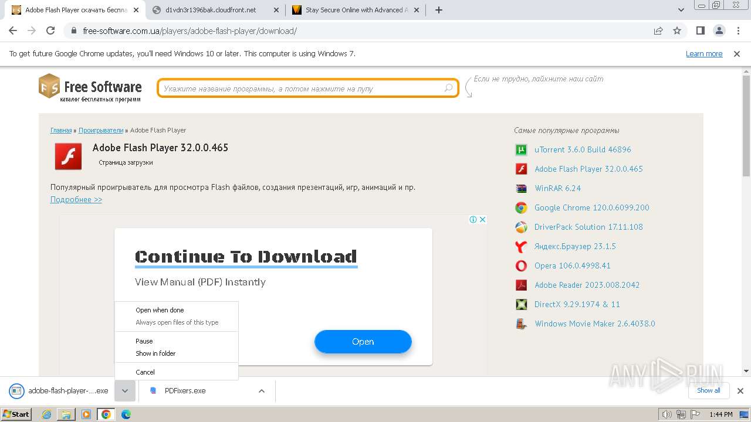Click the WinRAR icon in popular programs
This screenshot has width=751, height=422.
(x=521, y=188)
